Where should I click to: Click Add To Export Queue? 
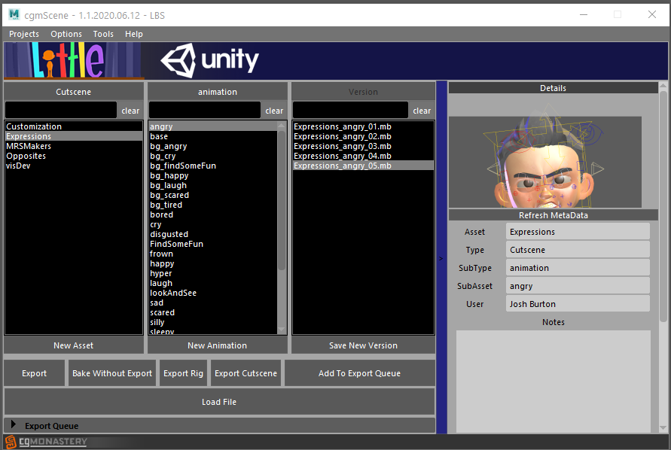pyautogui.click(x=359, y=373)
